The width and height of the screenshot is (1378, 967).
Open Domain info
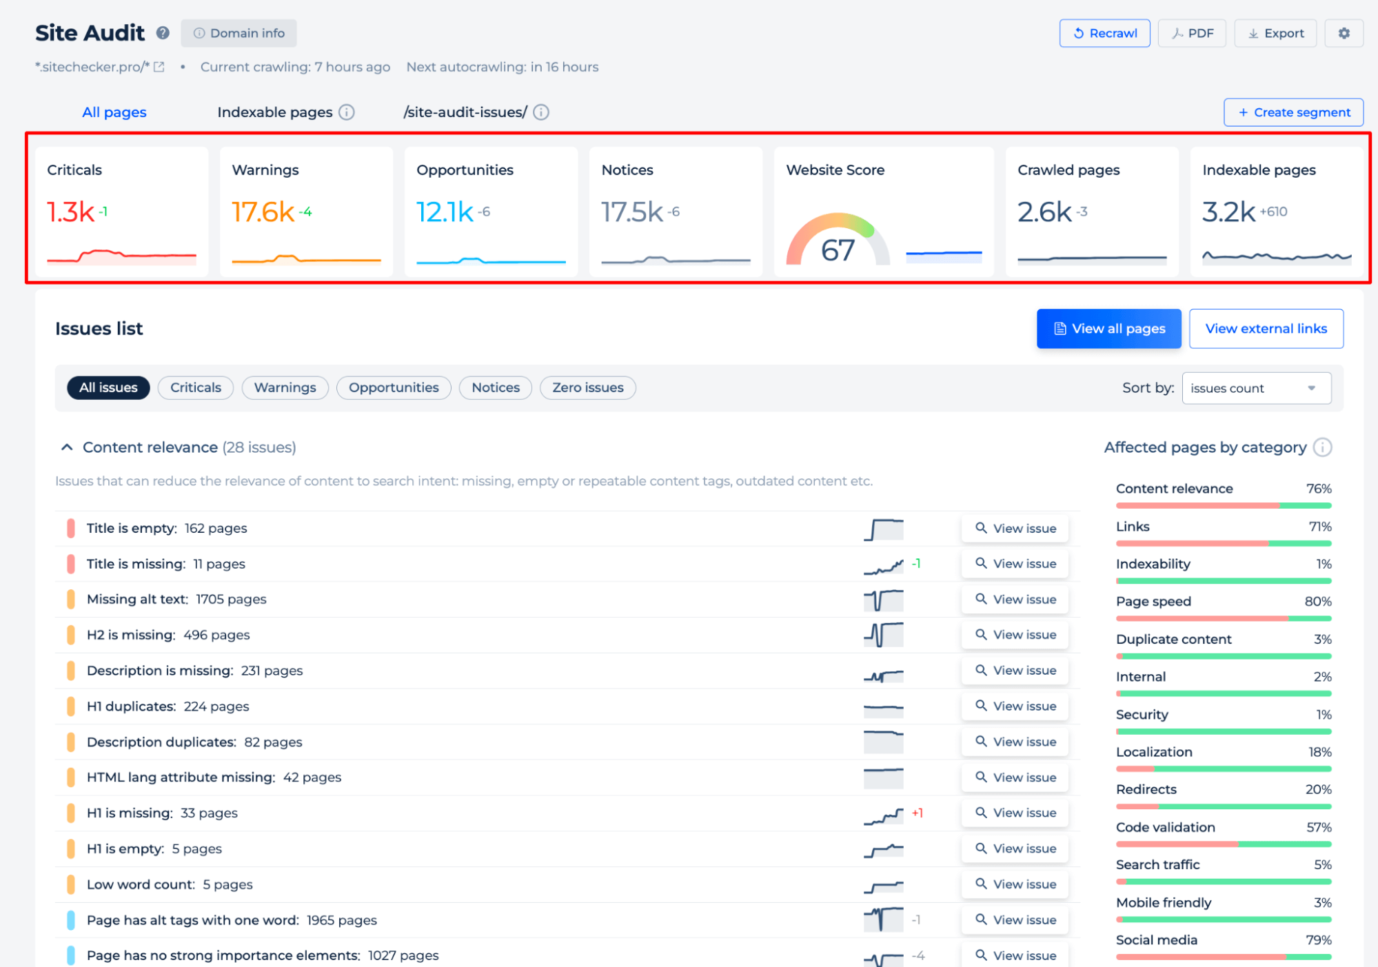click(239, 33)
